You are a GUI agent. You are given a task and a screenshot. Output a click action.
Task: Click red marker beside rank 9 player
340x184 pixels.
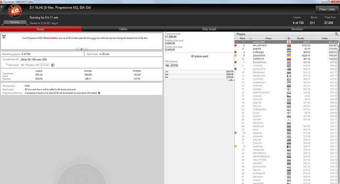(x=236, y=69)
